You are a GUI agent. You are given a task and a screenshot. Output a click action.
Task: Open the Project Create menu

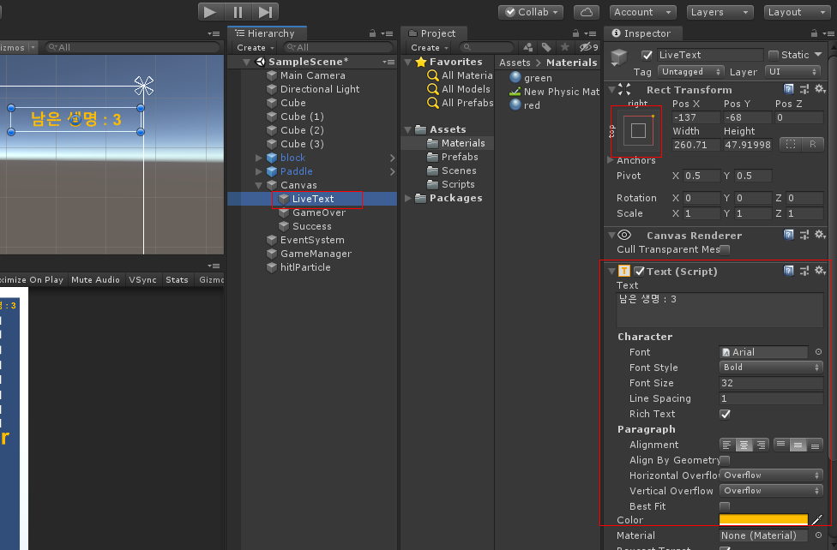click(x=429, y=47)
